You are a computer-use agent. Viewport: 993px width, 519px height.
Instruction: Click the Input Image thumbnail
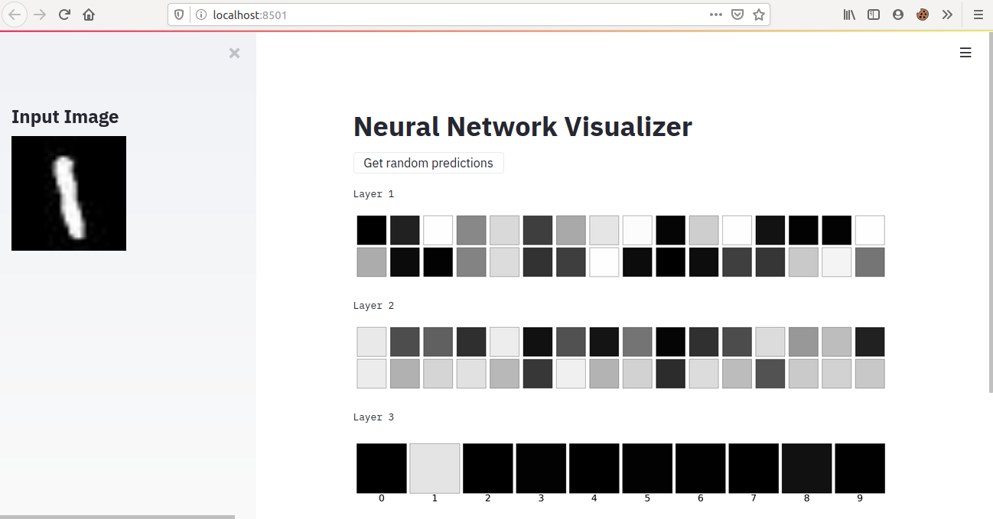[x=68, y=193]
